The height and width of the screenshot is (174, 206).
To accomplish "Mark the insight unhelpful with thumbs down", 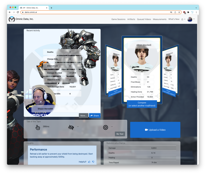I will coord(93,162).
